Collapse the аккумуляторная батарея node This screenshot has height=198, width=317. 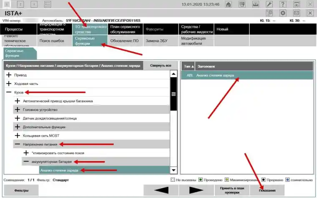pos(26,162)
